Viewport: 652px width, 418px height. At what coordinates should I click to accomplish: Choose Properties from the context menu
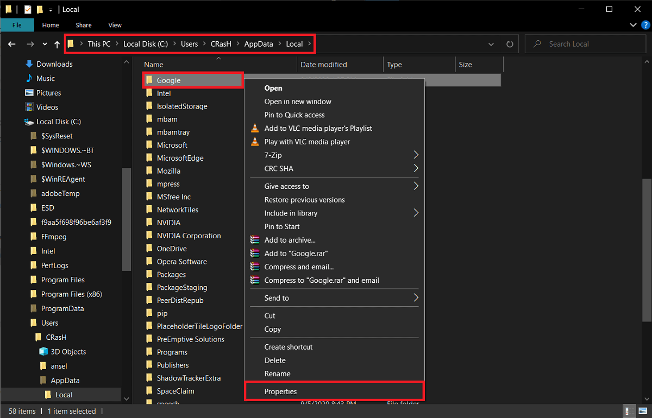tap(280, 391)
